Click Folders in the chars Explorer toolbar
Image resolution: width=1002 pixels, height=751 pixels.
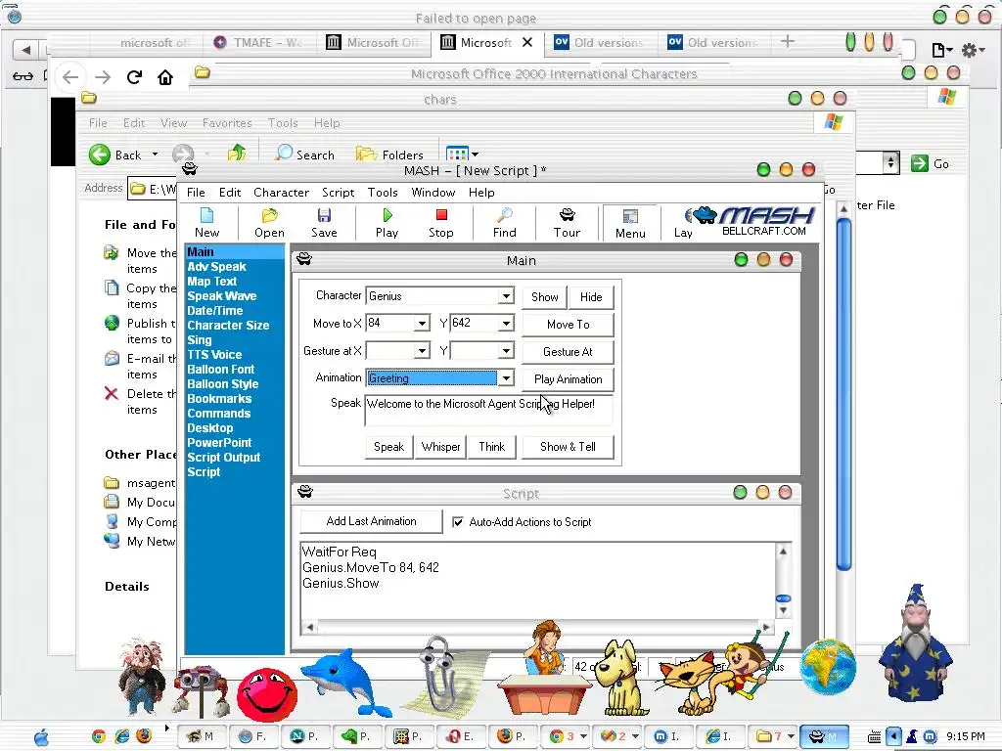389,154
